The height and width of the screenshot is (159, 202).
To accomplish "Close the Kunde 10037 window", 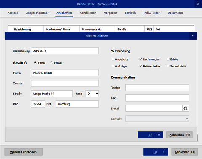I will click(198, 4).
